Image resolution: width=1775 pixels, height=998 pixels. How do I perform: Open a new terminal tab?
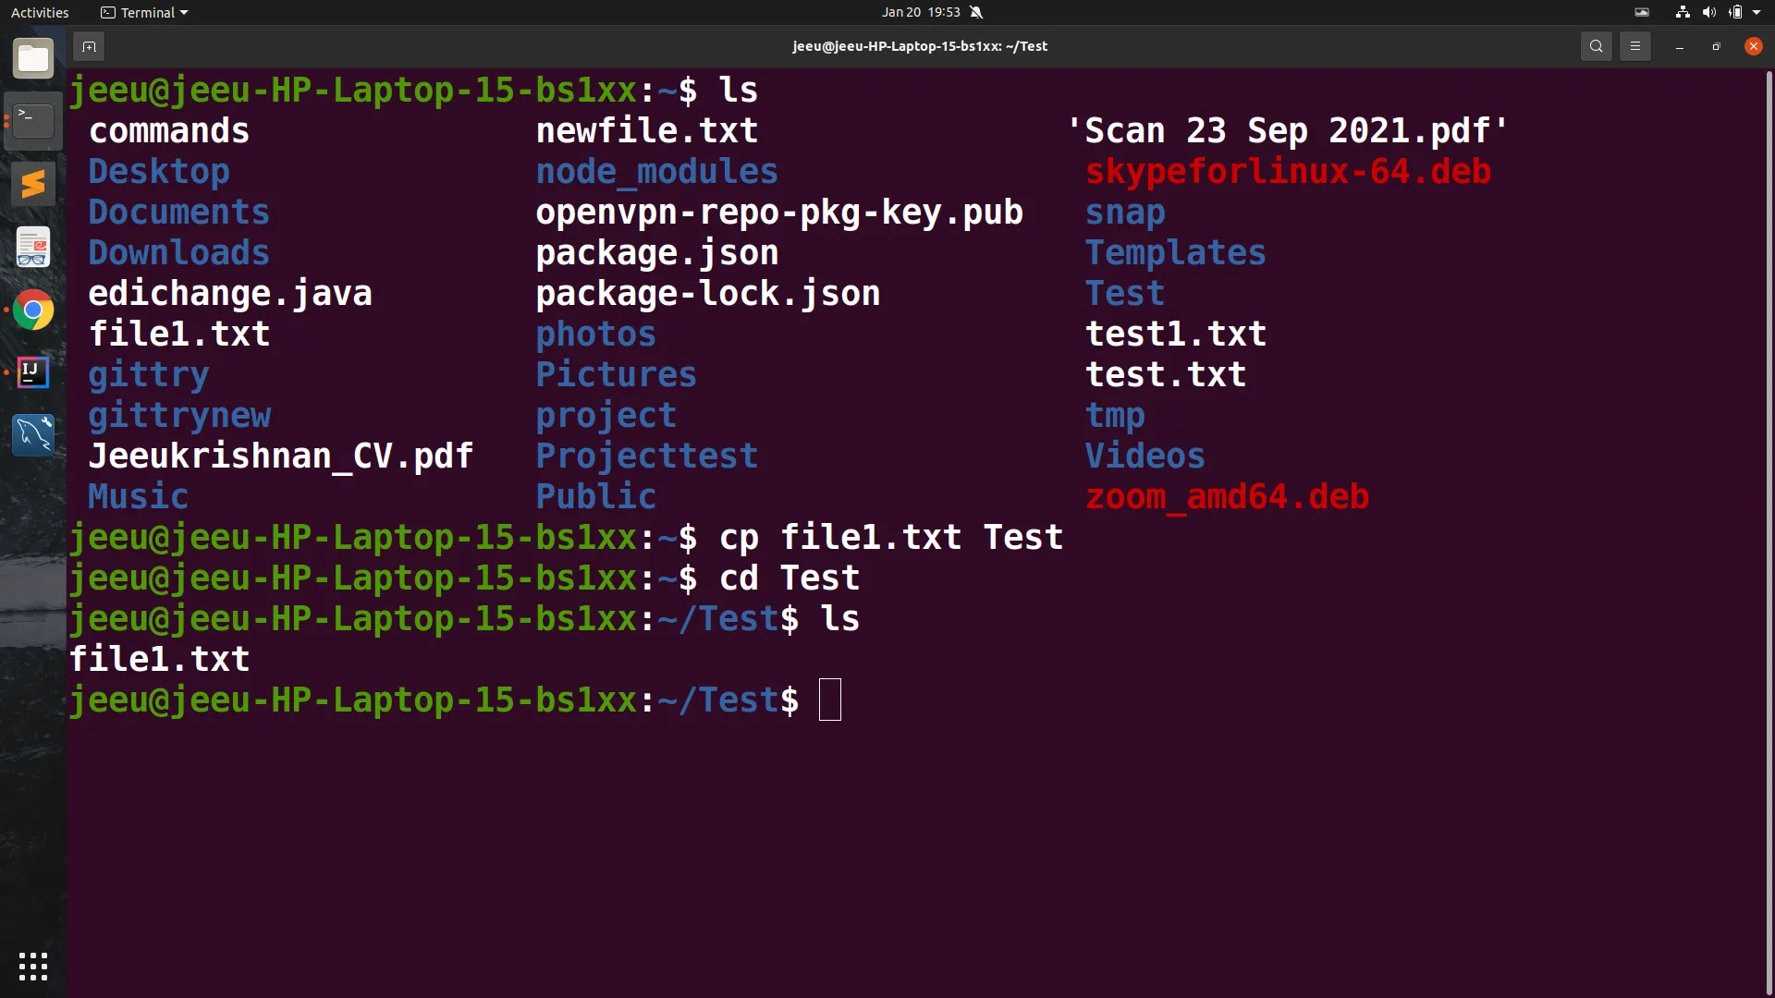[89, 46]
